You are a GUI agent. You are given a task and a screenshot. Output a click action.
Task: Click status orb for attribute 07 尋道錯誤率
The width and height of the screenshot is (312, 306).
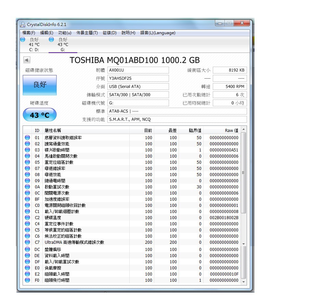click(x=27, y=168)
